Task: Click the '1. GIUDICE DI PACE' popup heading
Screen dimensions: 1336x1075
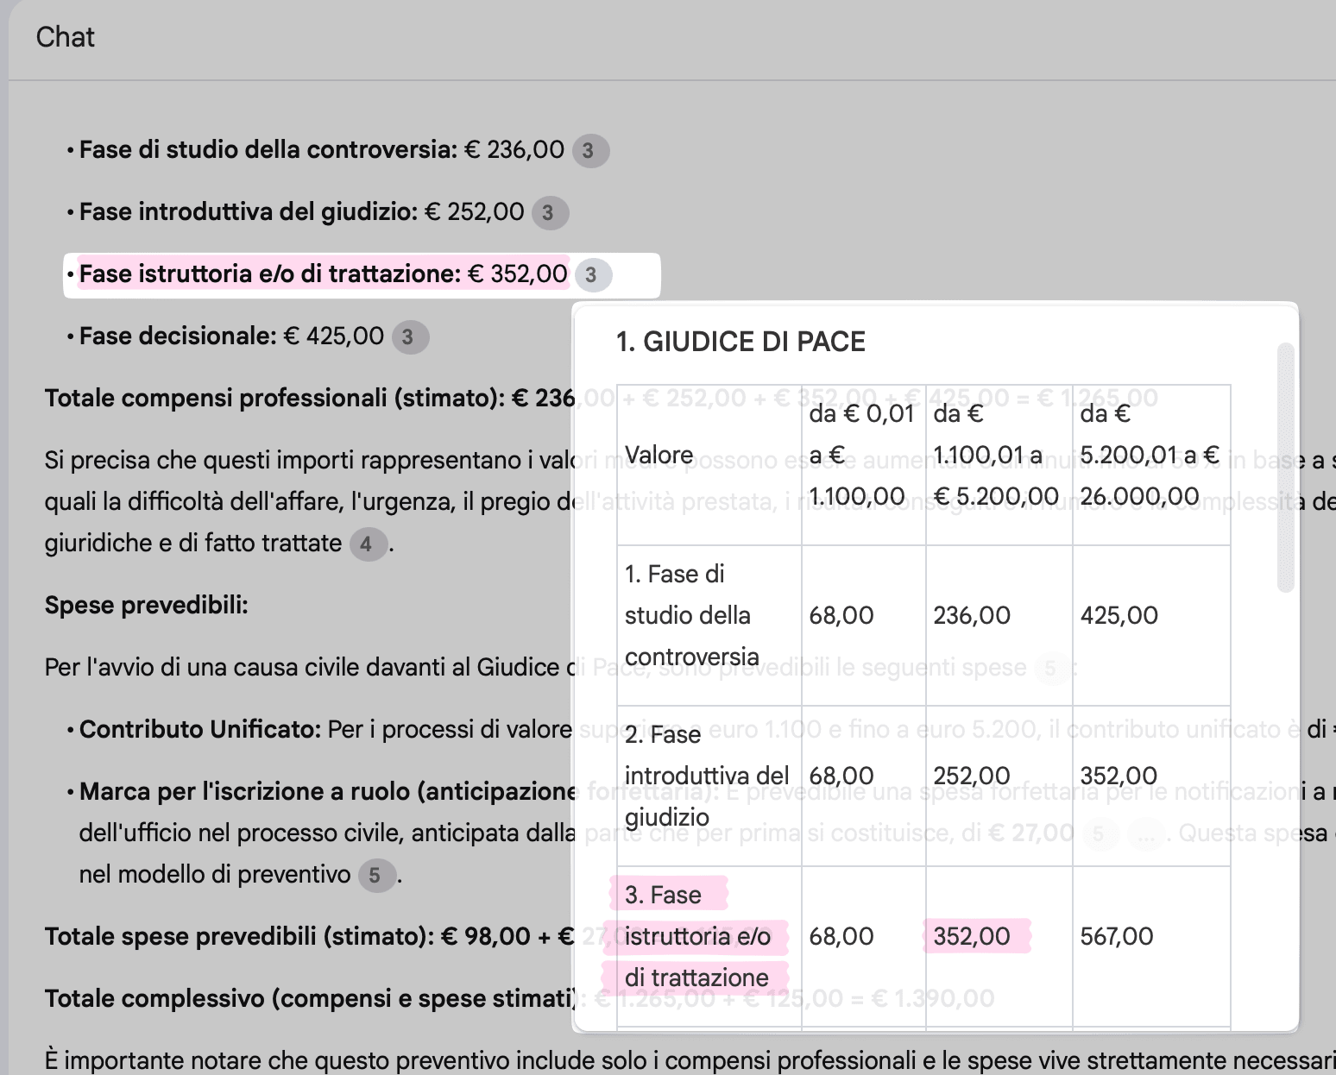Action: 740,342
